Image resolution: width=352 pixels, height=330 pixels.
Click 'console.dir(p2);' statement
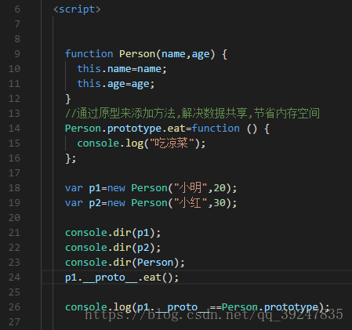pyautogui.click(x=113, y=248)
